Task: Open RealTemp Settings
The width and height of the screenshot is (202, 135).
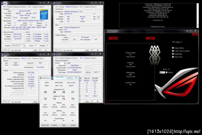Action: [73, 125]
